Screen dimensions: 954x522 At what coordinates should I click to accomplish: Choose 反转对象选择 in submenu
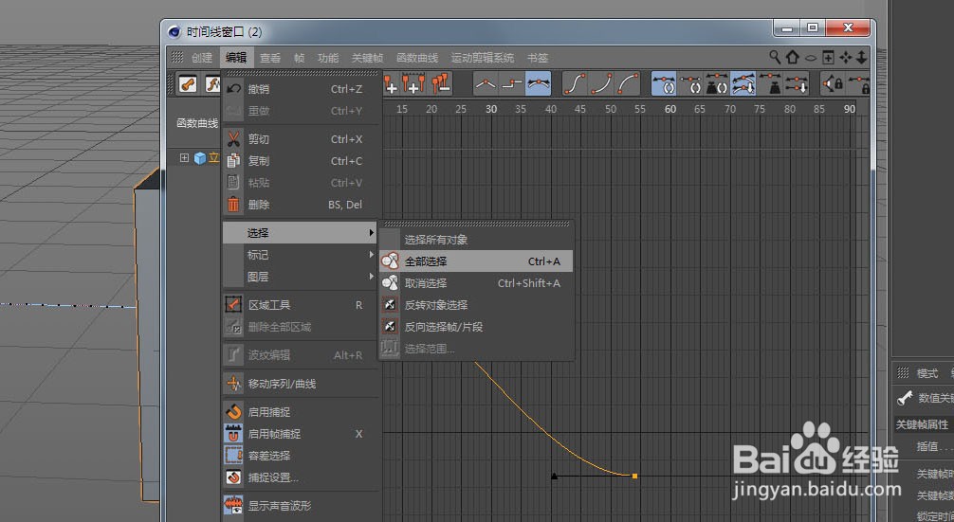[476, 305]
